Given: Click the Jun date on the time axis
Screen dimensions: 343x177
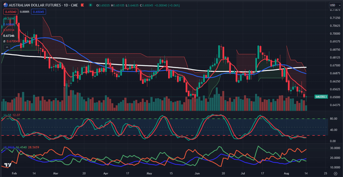Looking at the screenshot, I should tap(197, 174).
